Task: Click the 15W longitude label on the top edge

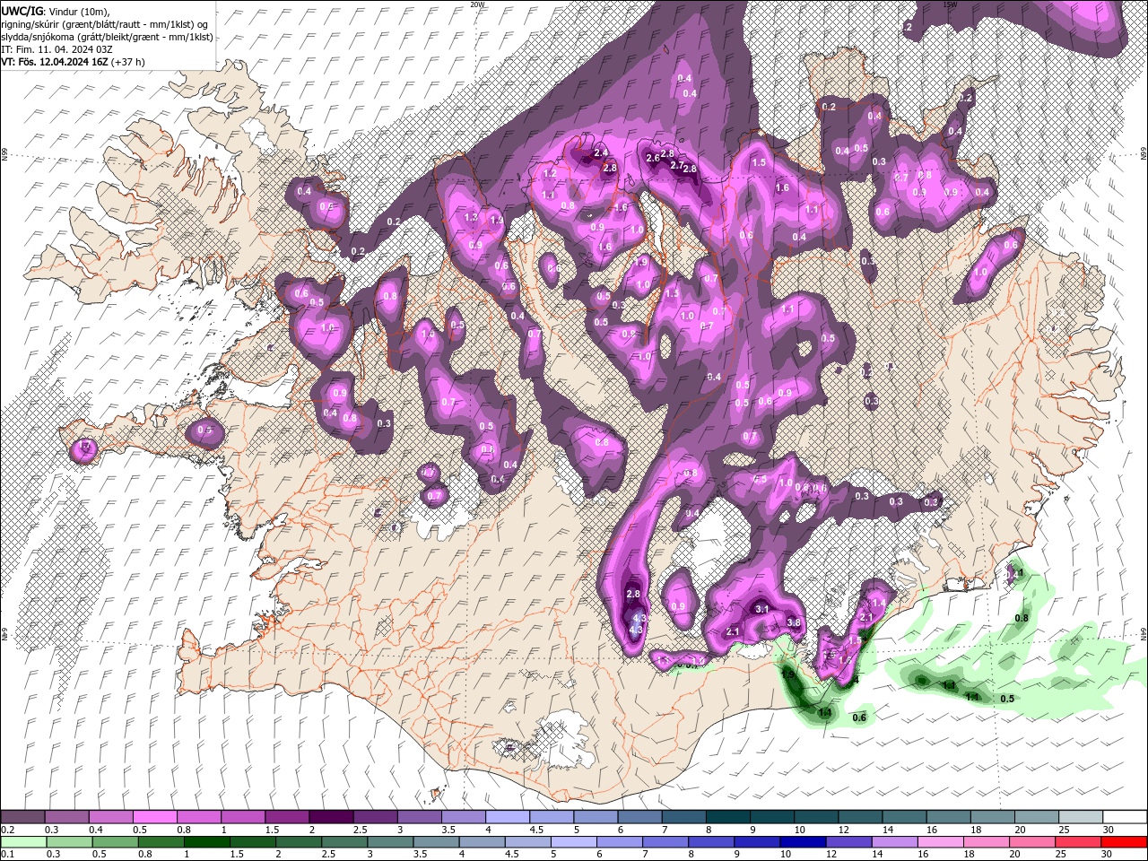Action: click(x=950, y=4)
